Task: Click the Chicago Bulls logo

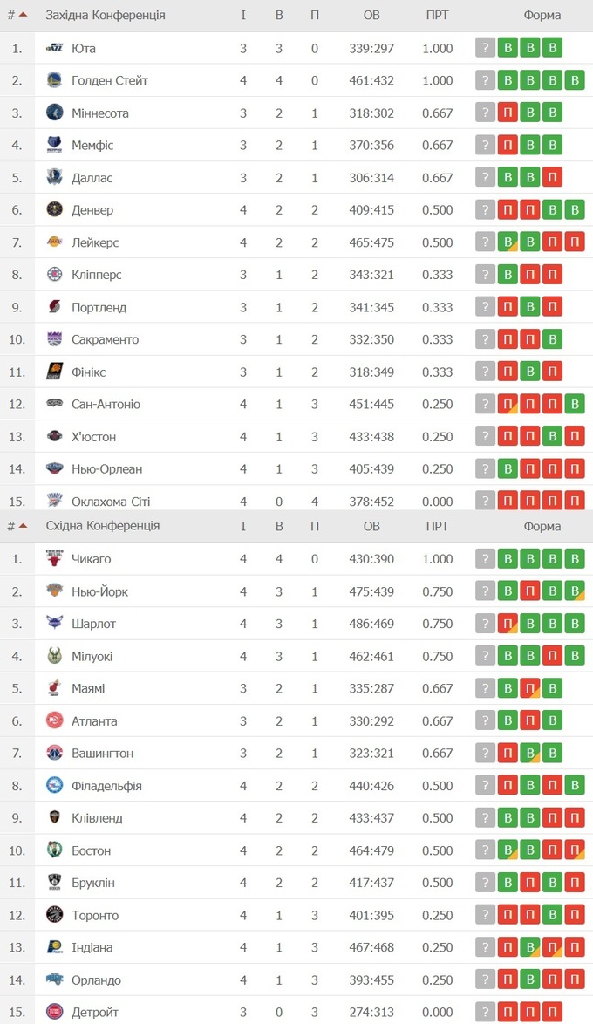Action: point(54,559)
